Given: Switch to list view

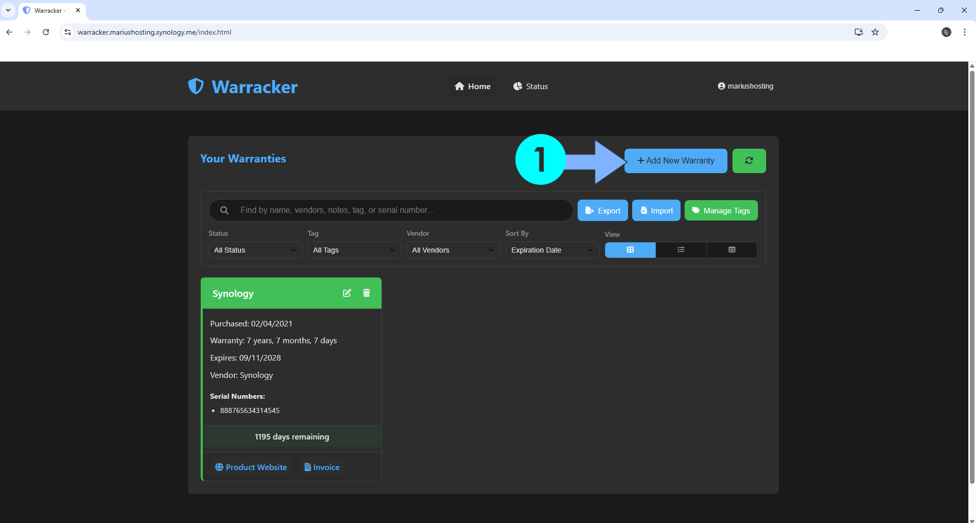Looking at the screenshot, I should click(x=681, y=250).
